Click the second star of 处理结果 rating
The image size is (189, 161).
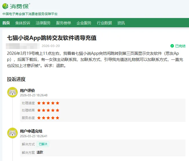click(43, 110)
